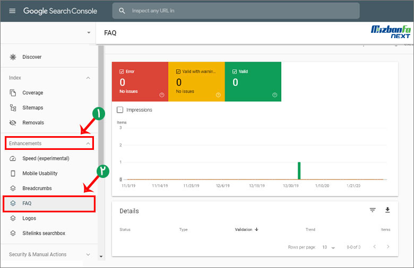This screenshot has height=268, width=414.
Task: Click the FAQ page title
Action: pyautogui.click(x=110, y=33)
